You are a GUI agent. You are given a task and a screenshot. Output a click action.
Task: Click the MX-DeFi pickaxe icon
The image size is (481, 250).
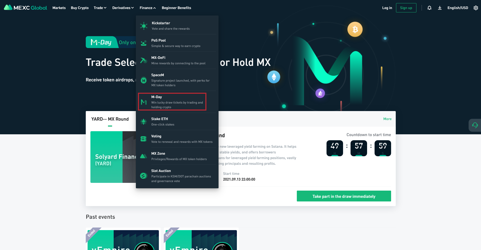tap(144, 60)
